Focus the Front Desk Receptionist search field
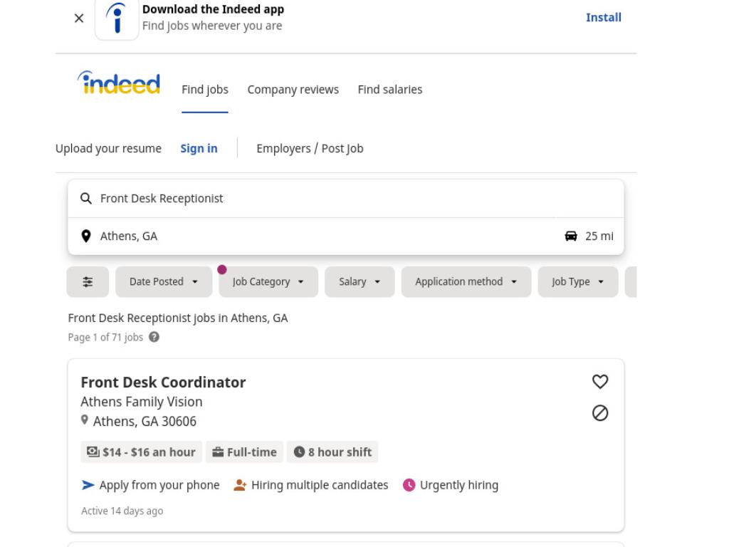Image resolution: width=729 pixels, height=547 pixels. [346, 199]
